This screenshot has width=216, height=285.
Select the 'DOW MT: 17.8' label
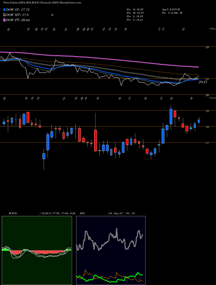[17, 15]
